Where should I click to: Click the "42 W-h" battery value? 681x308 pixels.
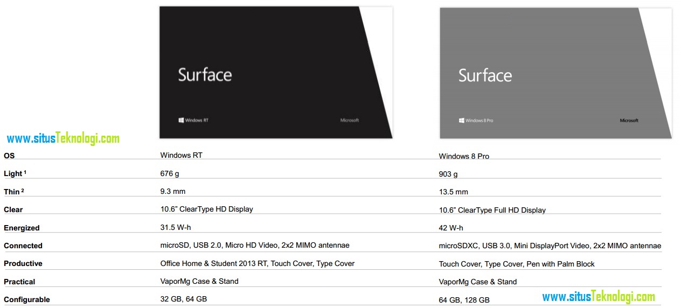(x=451, y=228)
